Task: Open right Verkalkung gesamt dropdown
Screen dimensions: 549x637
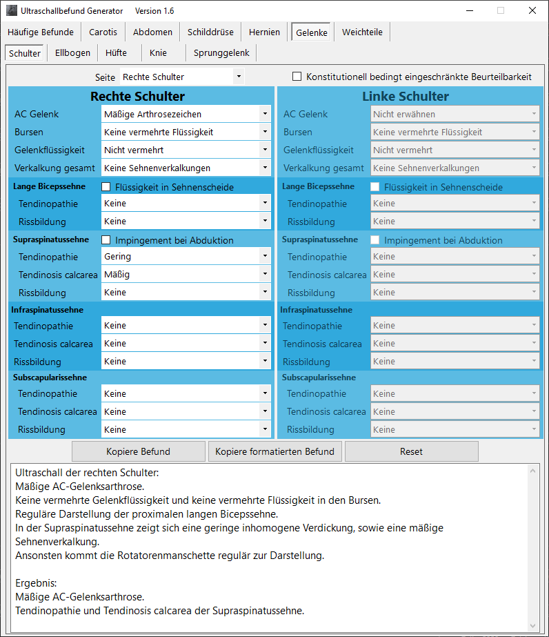Action: (x=186, y=168)
